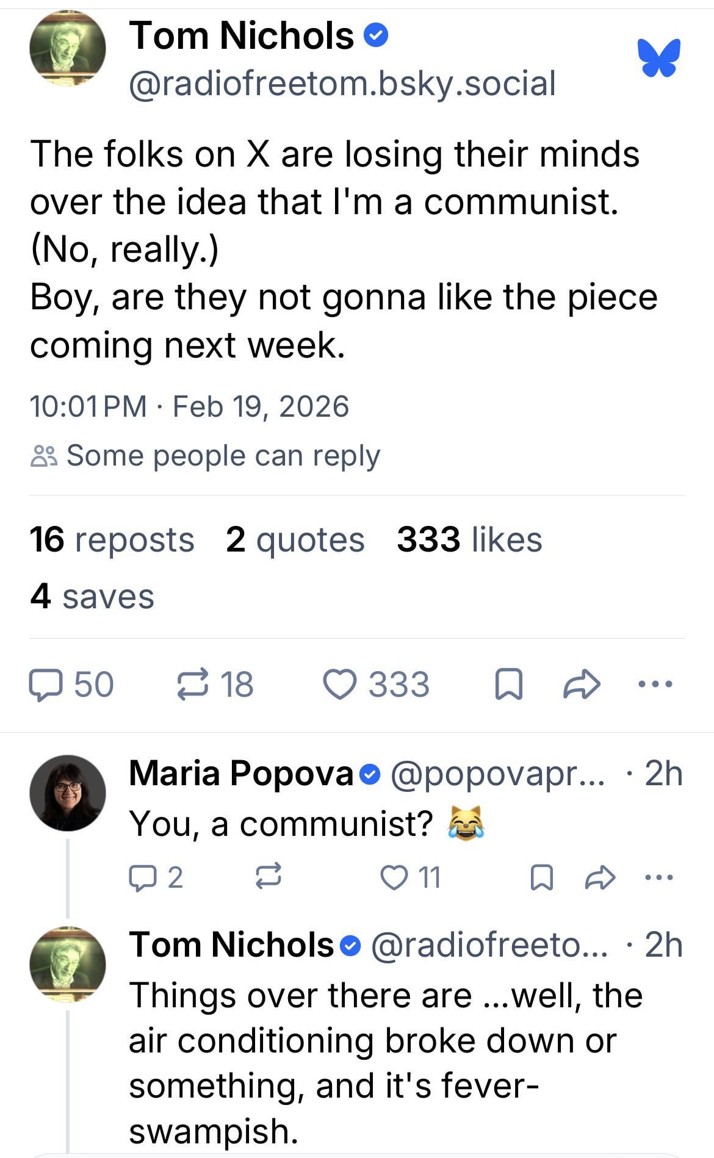Image resolution: width=714 pixels, height=1158 pixels.
Task: View the 16 reposts list
Action: point(112,540)
